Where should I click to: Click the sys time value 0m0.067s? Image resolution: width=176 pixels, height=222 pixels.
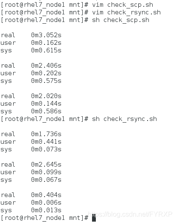(x=46, y=180)
